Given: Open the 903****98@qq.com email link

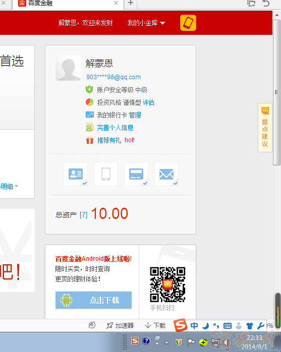Looking at the screenshot, I should [x=114, y=77].
